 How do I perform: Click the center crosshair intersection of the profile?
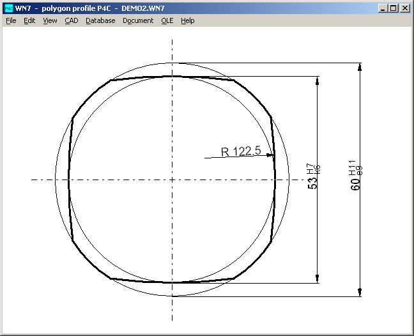172,179
